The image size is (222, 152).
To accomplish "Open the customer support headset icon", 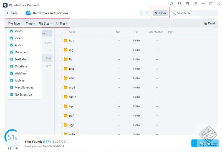I will tap(179, 4).
